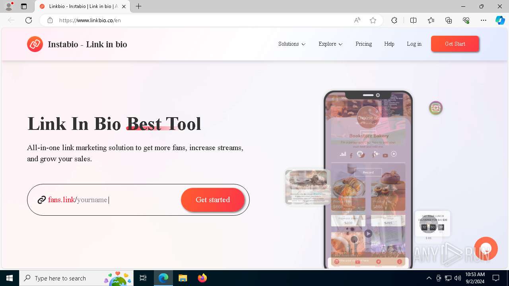
Task: Open the Favorites list
Action: [x=431, y=20]
